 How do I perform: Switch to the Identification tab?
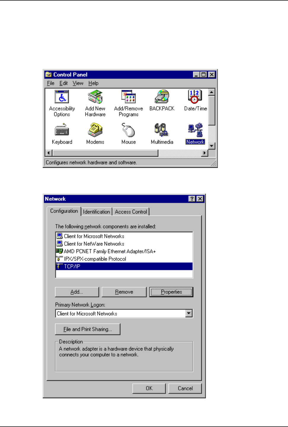coord(96,212)
